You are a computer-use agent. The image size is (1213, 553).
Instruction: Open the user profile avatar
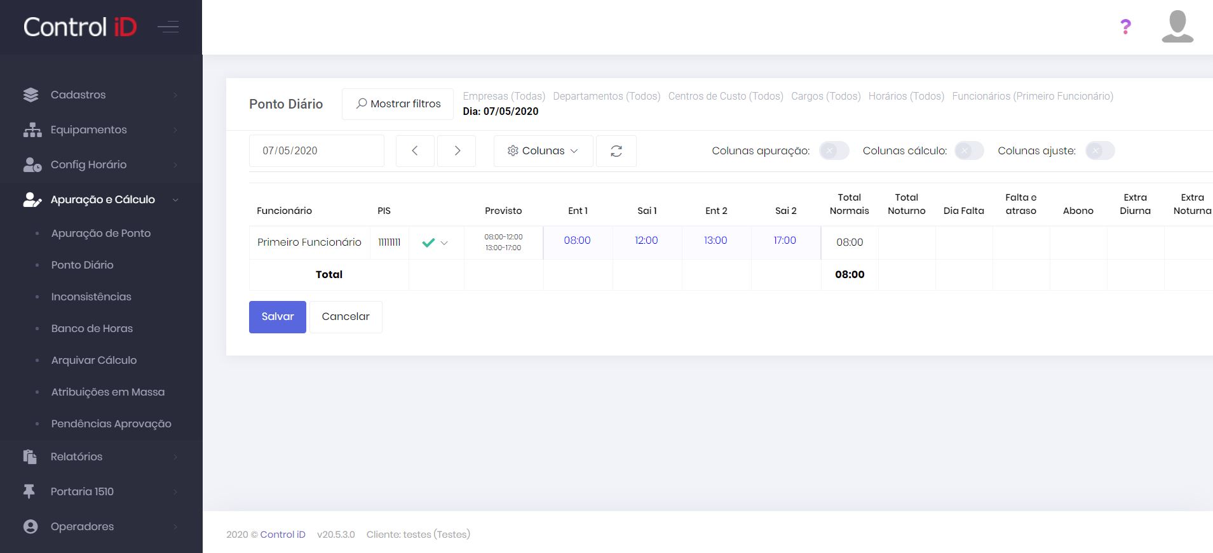click(x=1177, y=27)
